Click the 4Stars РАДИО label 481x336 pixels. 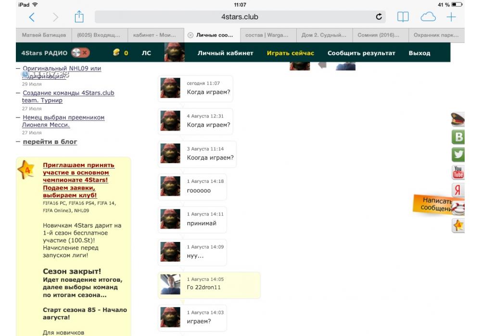[x=44, y=53]
